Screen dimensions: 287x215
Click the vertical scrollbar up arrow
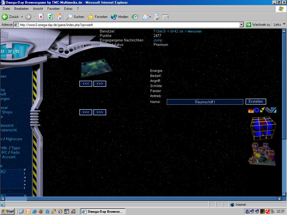[x=284, y=31]
